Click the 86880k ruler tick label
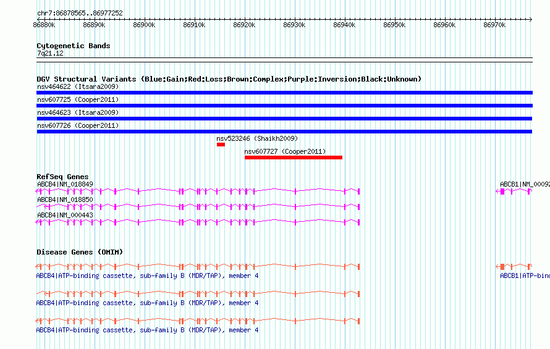The image size is (550, 349). pyautogui.click(x=44, y=25)
